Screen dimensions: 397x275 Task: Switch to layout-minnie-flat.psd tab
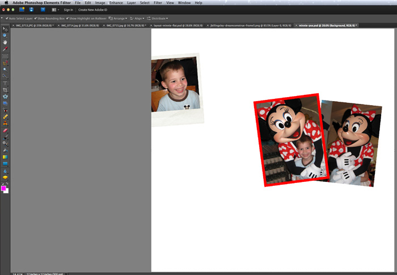click(x=178, y=26)
